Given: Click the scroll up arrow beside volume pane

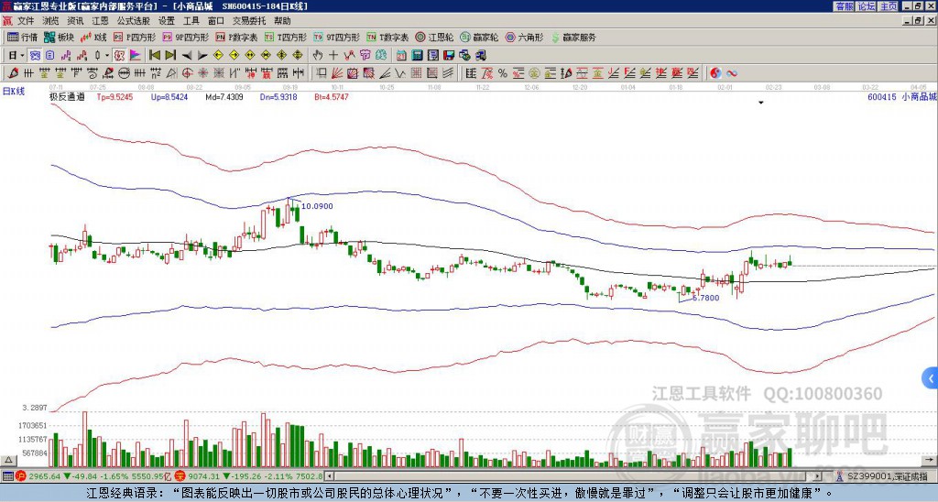Looking at the screenshot, I should pyautogui.click(x=7, y=461).
